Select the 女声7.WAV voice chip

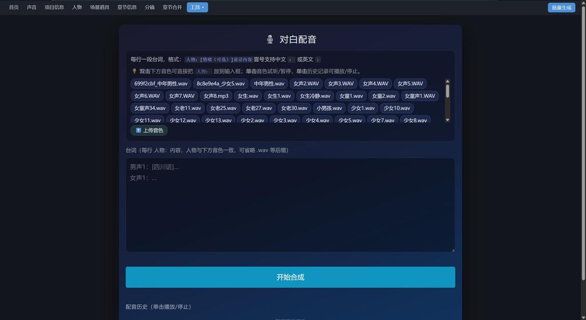[182, 96]
